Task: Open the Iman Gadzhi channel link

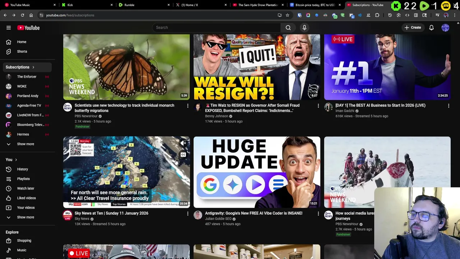Action: coord(345,111)
